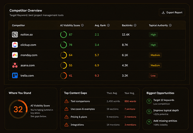Click the trello.com score ring for 41
Viewport: 193px width, 133px height.
(x=63, y=75)
